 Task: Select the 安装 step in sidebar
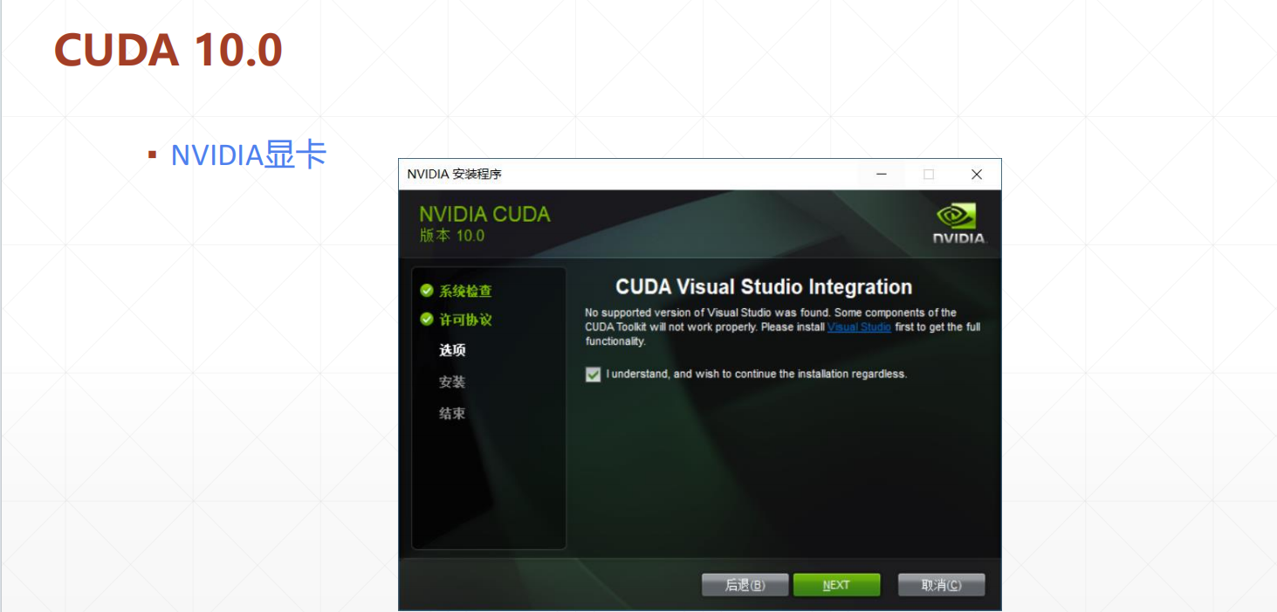[x=452, y=382]
